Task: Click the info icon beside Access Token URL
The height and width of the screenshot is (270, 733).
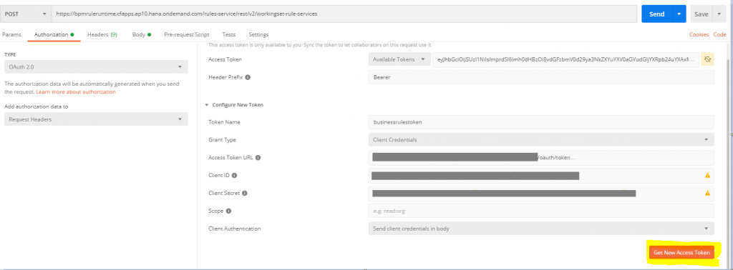Action: [258, 158]
